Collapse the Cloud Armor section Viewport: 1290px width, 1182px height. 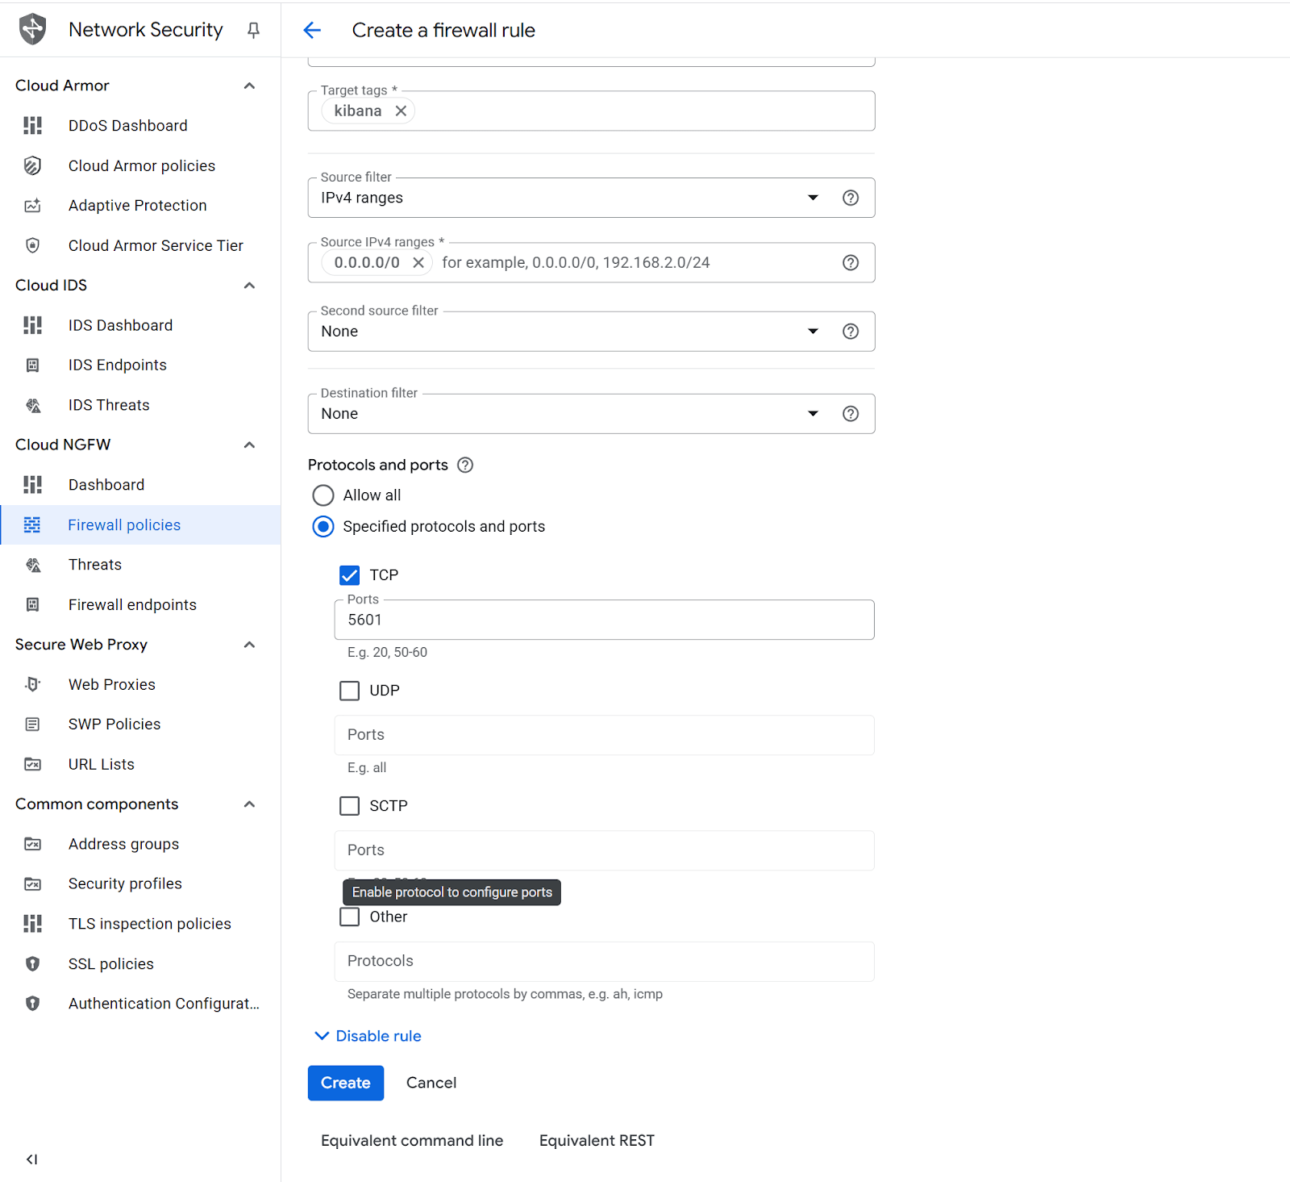249,86
